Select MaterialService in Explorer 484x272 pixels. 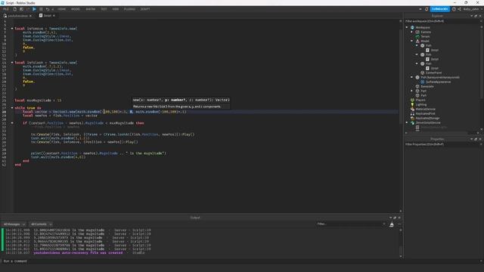425,109
